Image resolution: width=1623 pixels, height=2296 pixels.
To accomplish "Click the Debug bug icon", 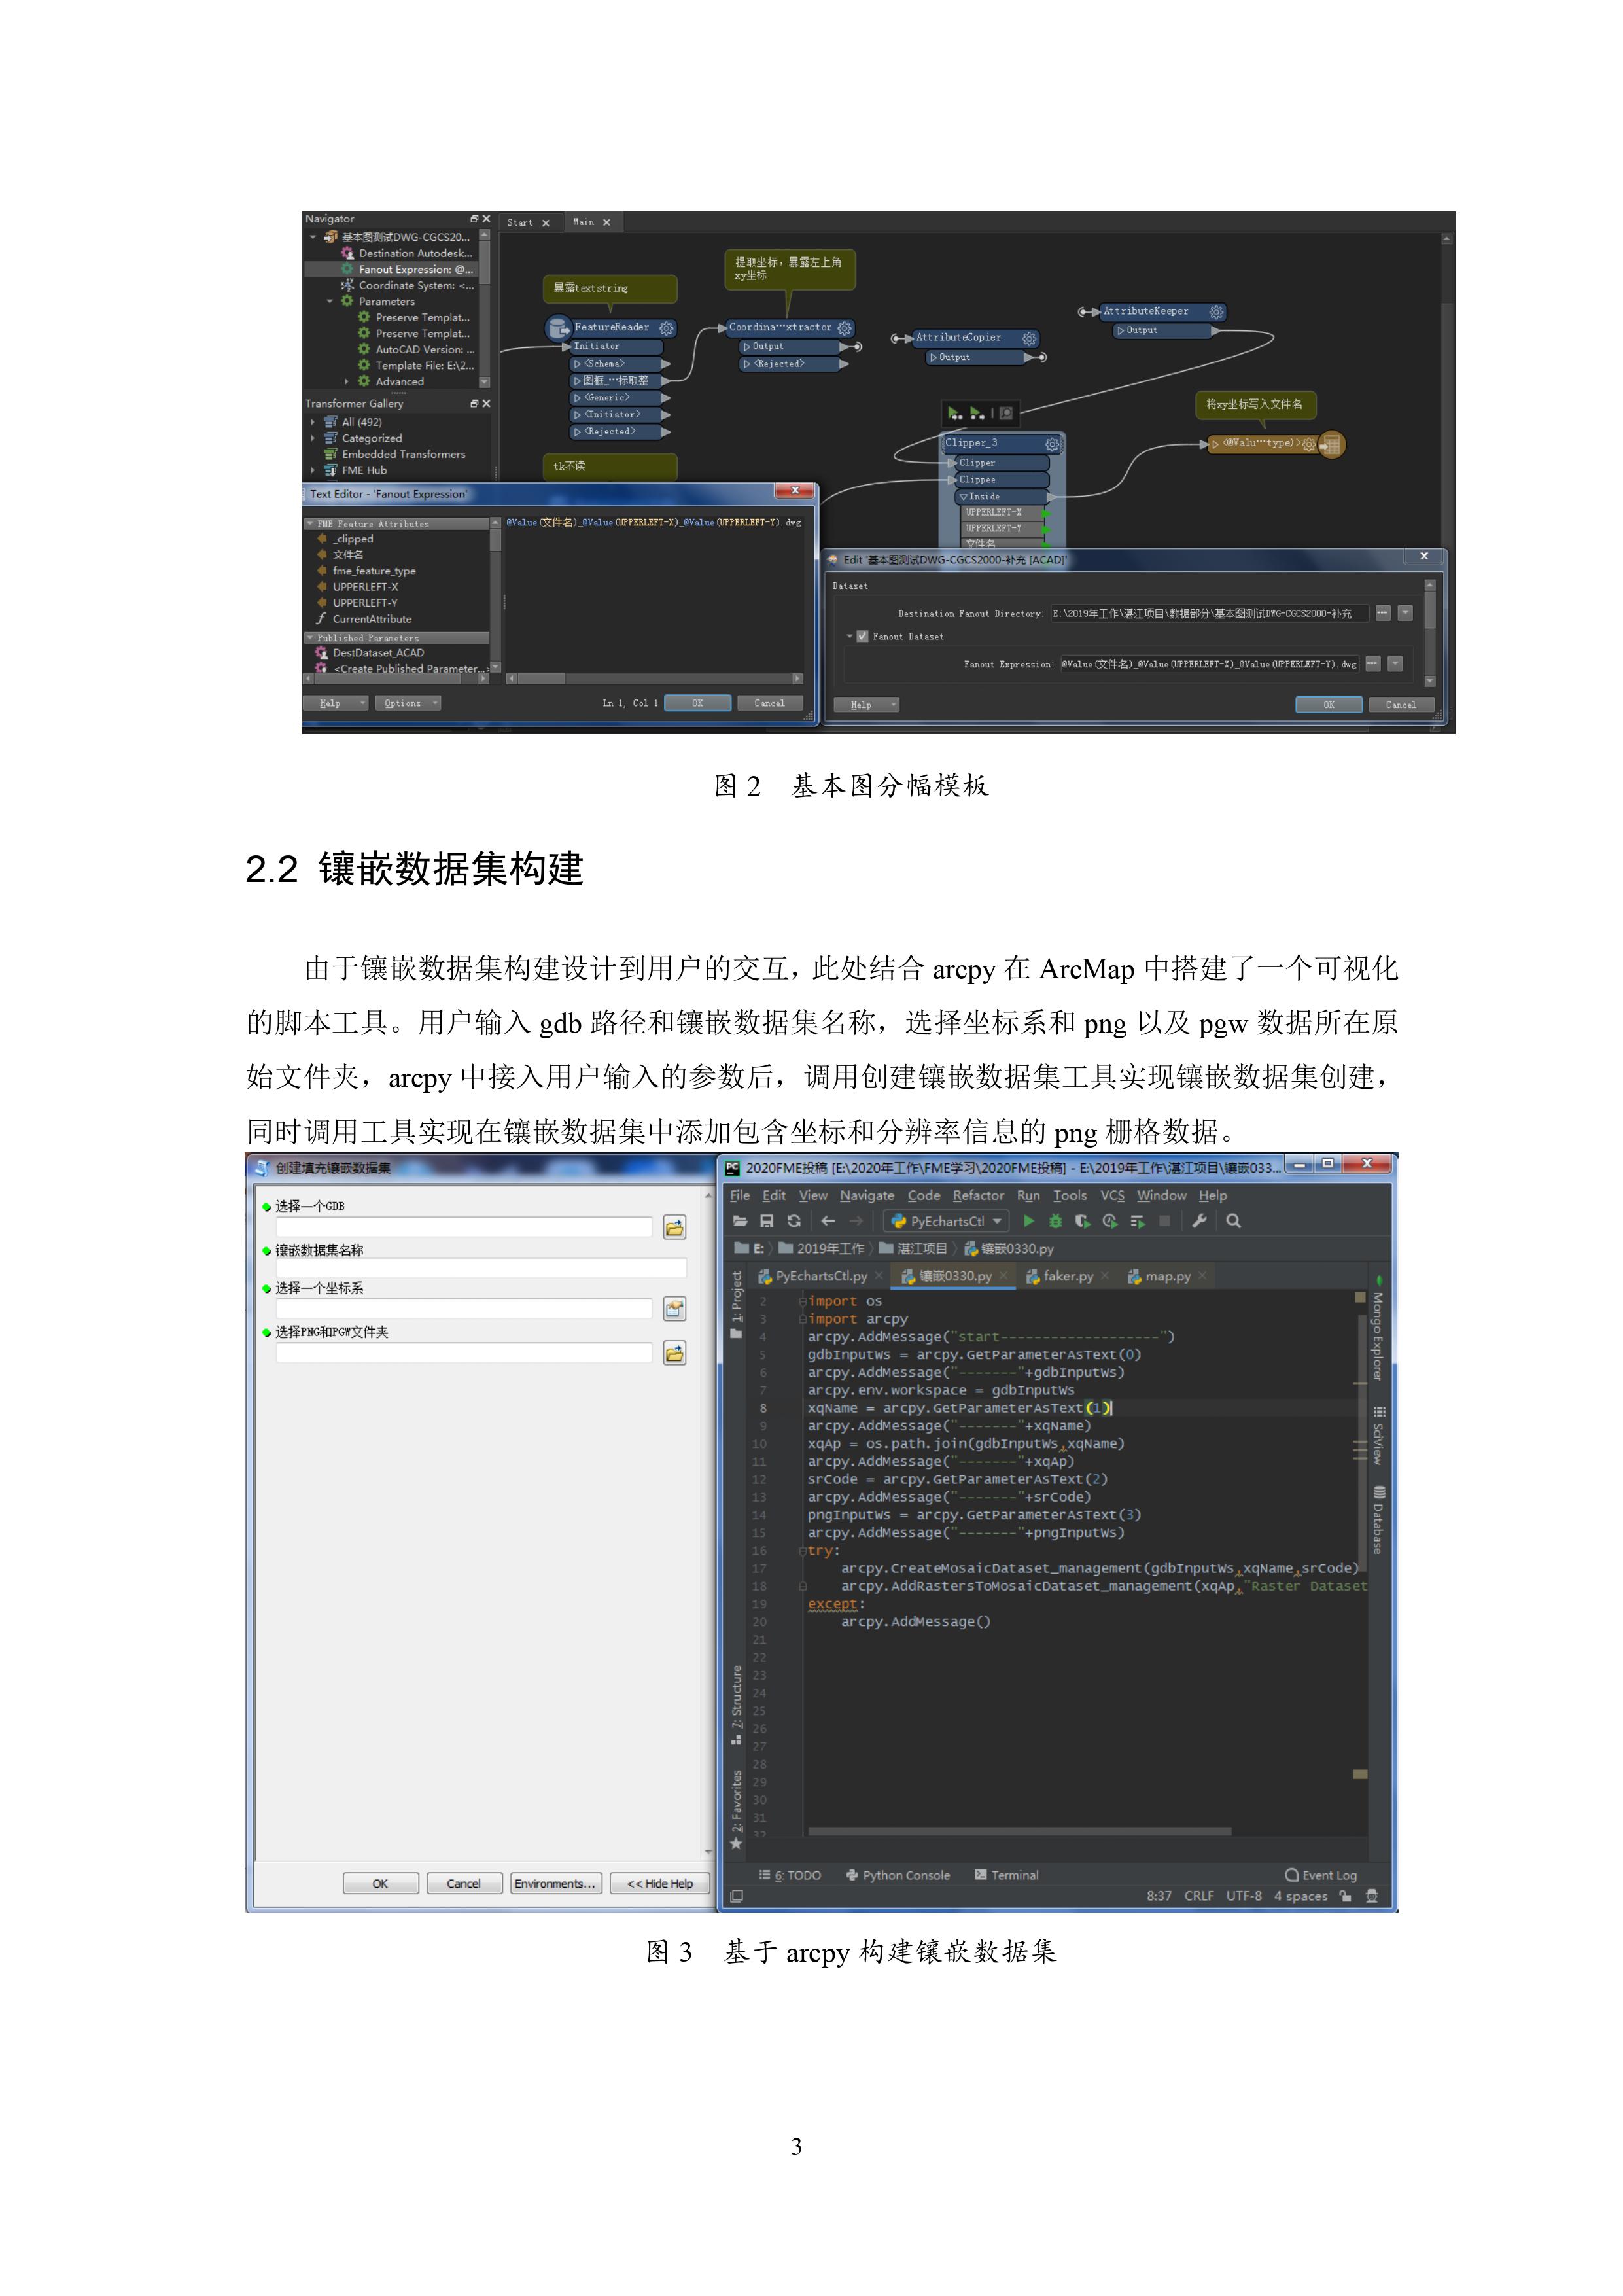I will [x=1055, y=1220].
